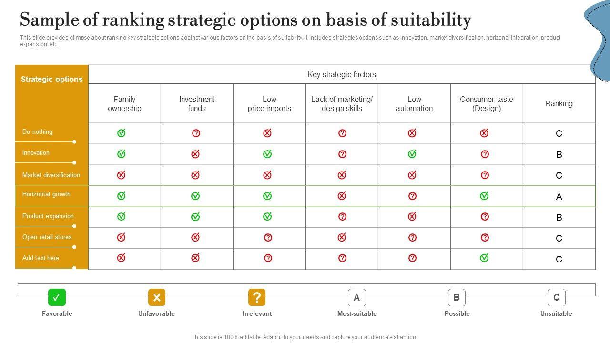The height and width of the screenshot is (343, 610).
Task: Click Do nothing Investment funds question mark
Action: [196, 133]
